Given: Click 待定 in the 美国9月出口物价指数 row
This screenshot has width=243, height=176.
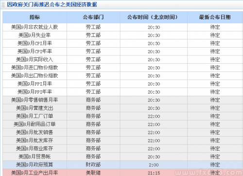Looking at the screenshot, I should (215, 76).
